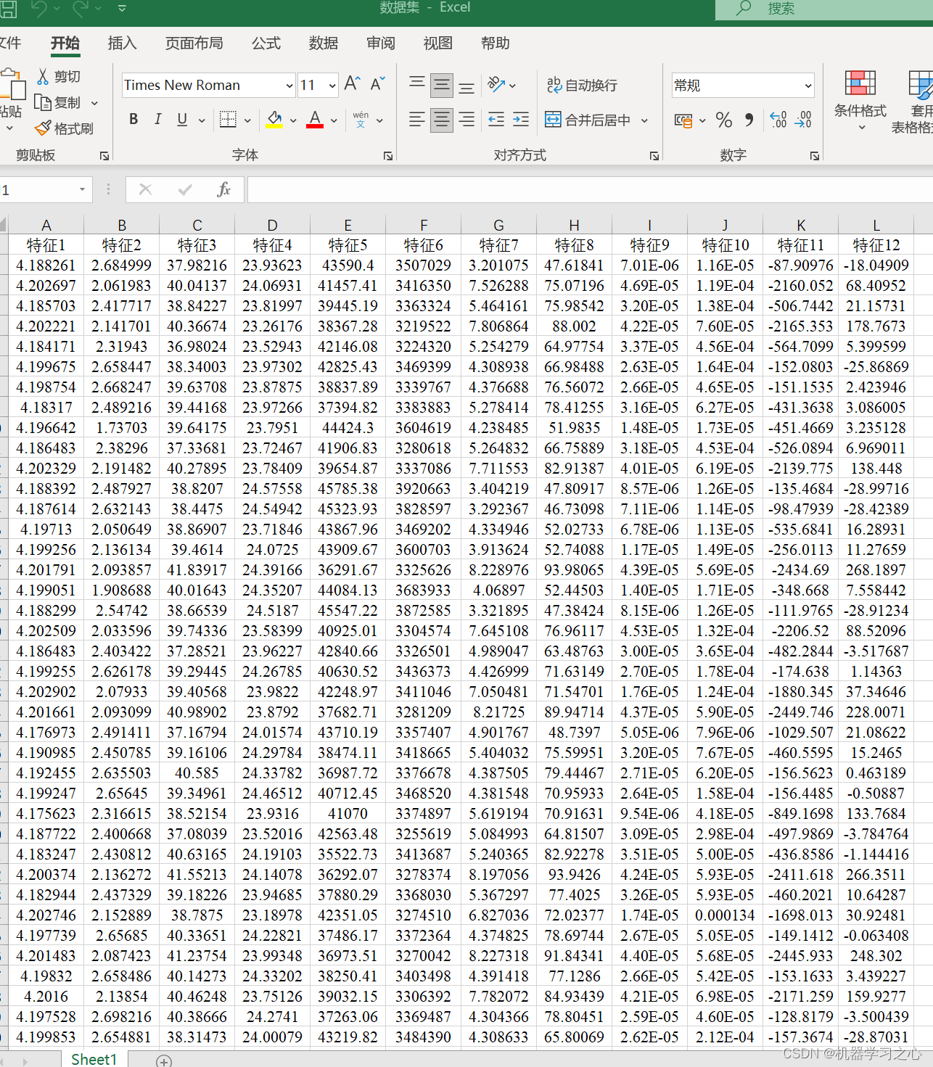Viewport: 933px width, 1067px height.
Task: Click the Cancel X in formula bar
Action: point(145,189)
